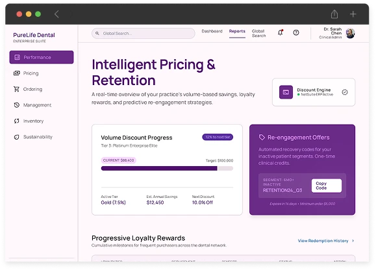
Task: Click the browser share icon
Action: point(334,14)
